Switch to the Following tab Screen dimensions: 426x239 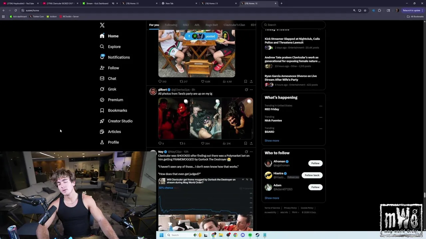(171, 25)
